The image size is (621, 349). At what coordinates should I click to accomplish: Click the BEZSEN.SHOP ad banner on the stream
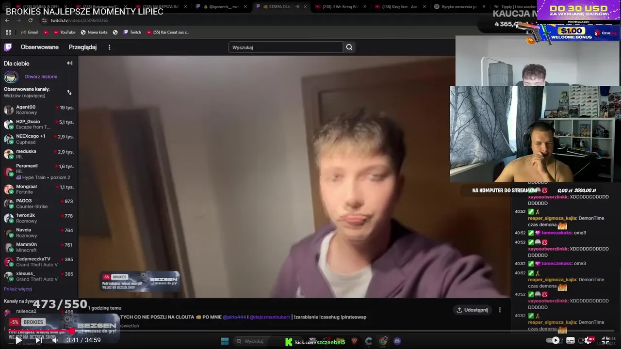pos(140,281)
